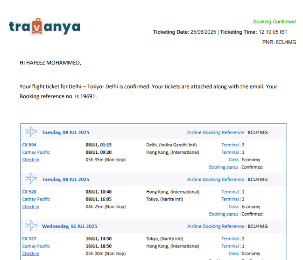Click Booking status : Confirmed for CX 520
Viewport: 303px width, 260px height.
(x=236, y=214)
